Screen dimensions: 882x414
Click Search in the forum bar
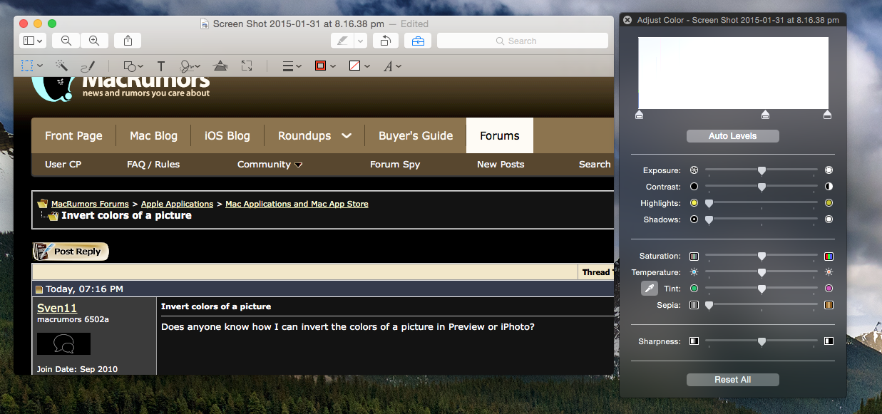595,164
